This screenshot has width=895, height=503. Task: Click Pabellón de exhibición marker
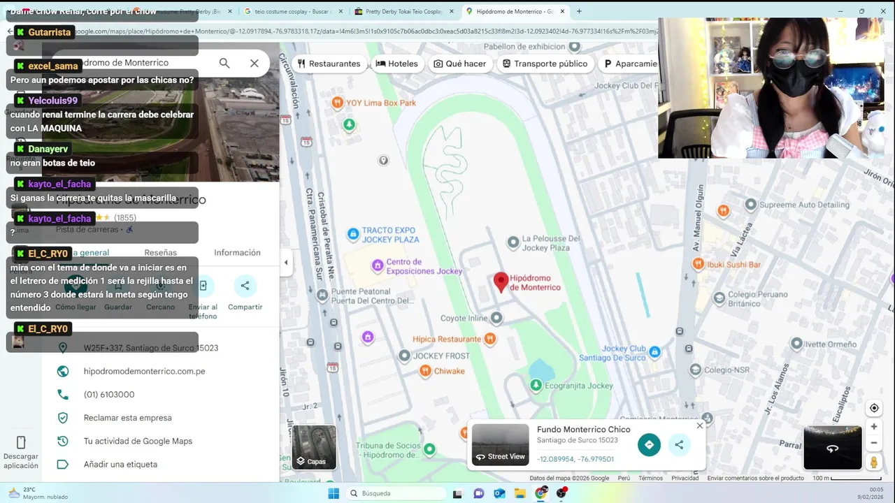574,47
